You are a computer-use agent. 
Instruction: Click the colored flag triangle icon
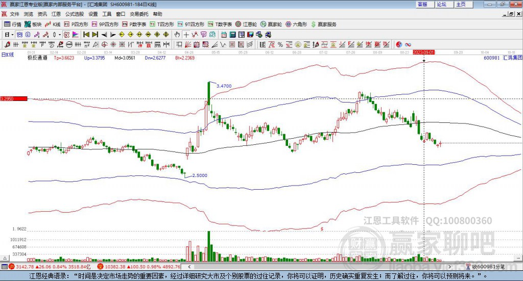pos(76,35)
